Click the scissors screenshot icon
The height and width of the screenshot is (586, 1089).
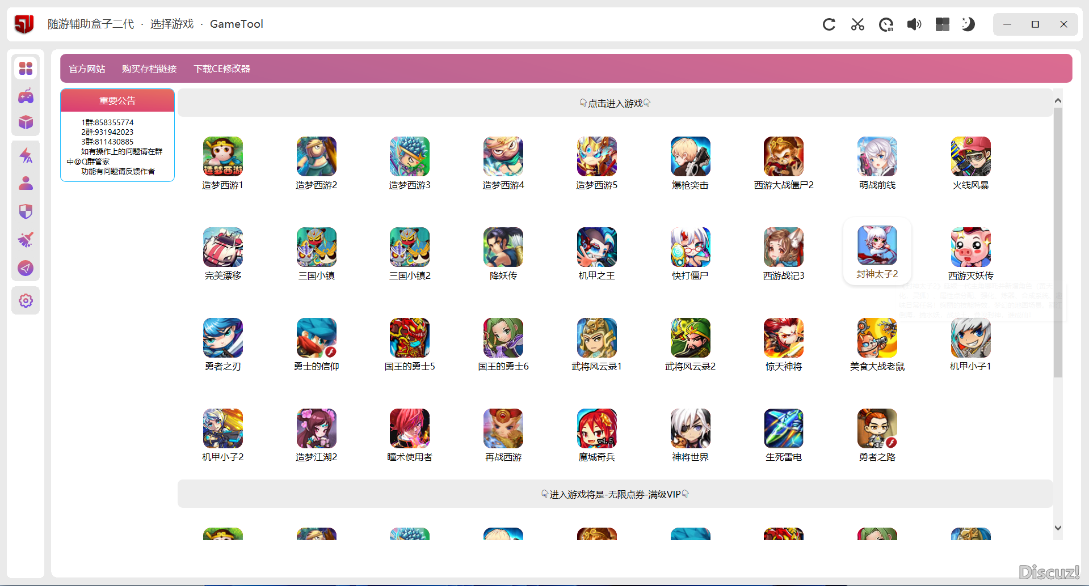coord(857,24)
